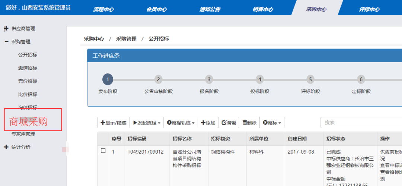Click the 添加 plus button
The image size is (402, 186).
coord(208,123)
